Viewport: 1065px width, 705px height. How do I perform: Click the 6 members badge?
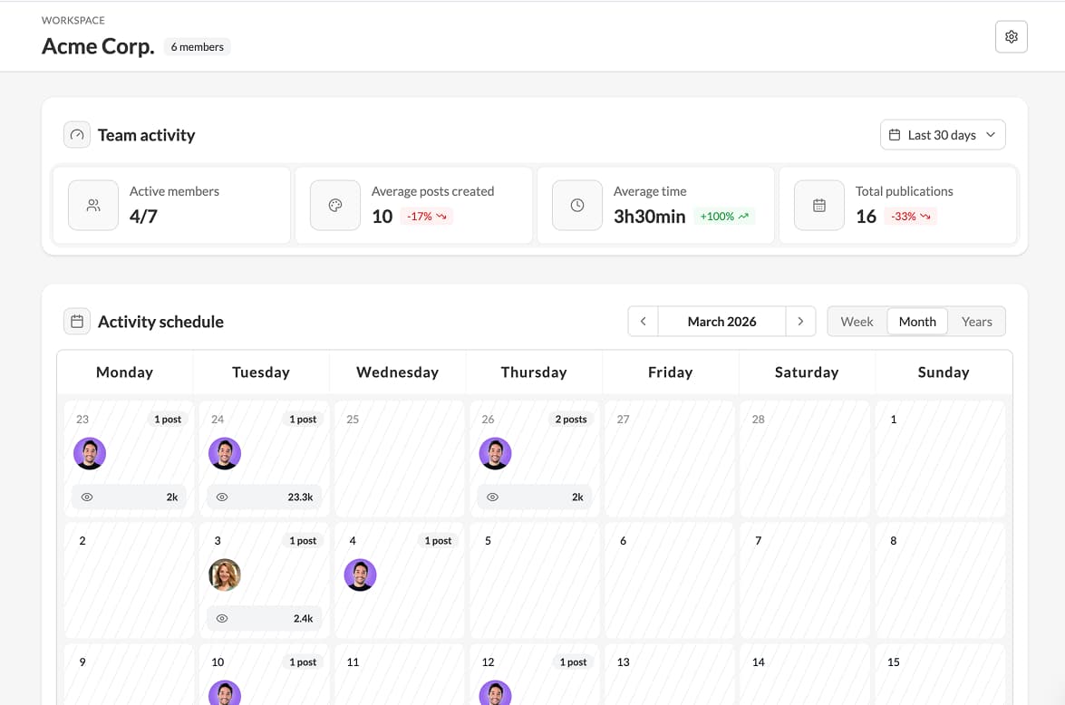[x=197, y=47]
